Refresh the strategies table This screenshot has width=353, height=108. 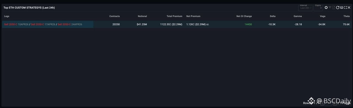click(x=338, y=8)
